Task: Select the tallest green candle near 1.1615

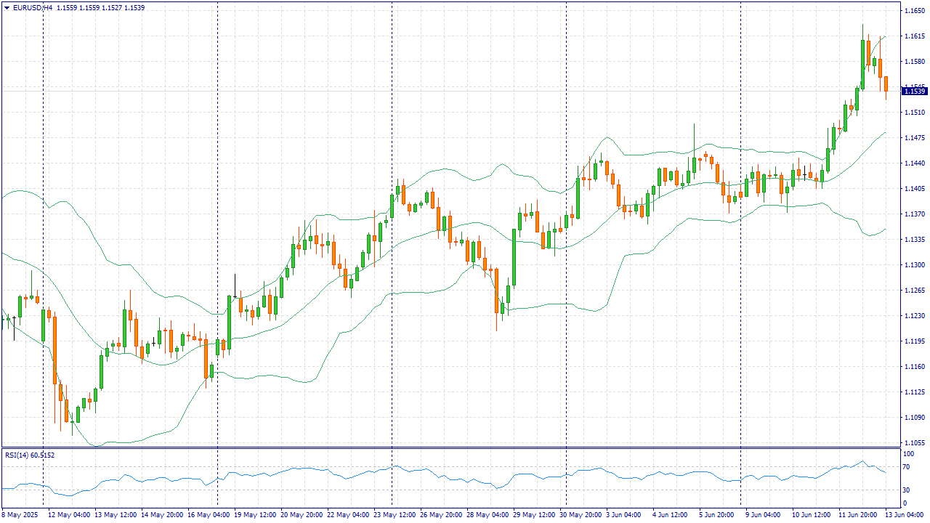Action: pyautogui.click(x=863, y=64)
